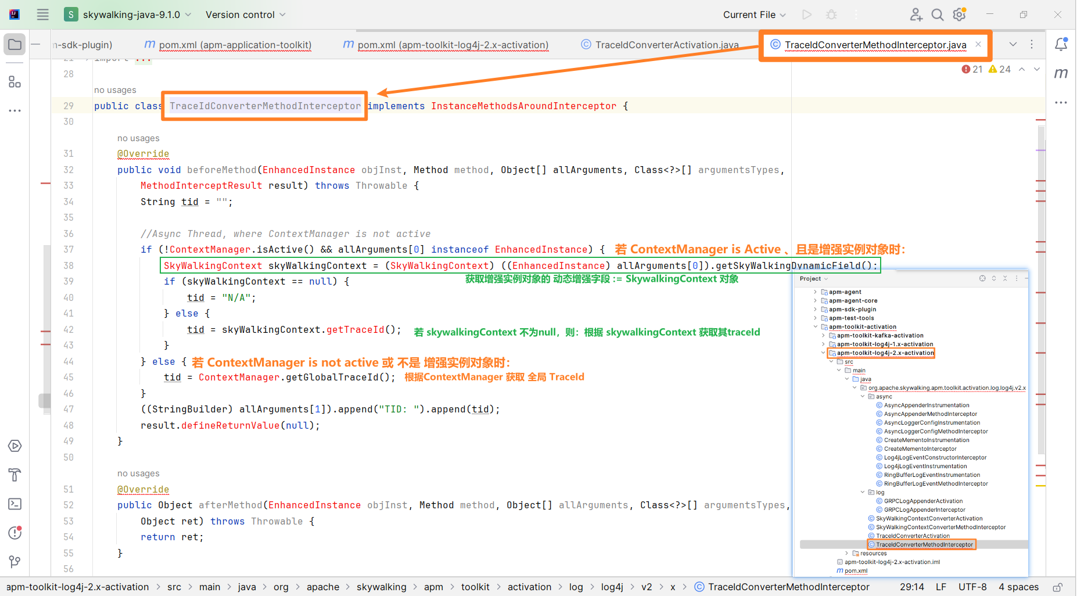The image size is (1077, 596).
Task: Select the TraceIdConverterMethodInterceptor.java tab
Action: pos(875,45)
